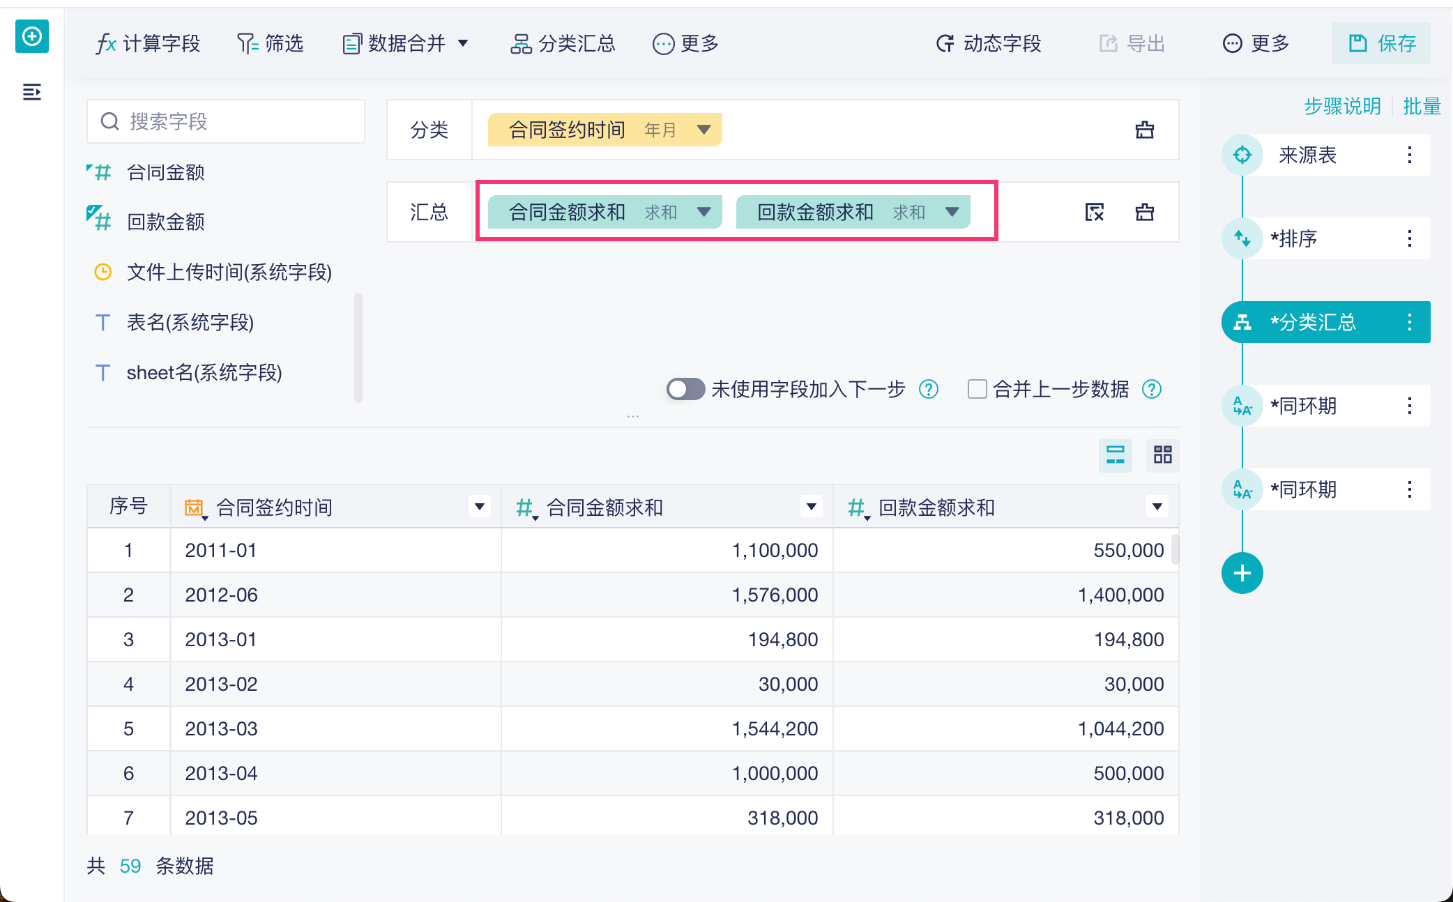Open the 合同签约时间 年月 dropdown
Image resolution: width=1453 pixels, height=902 pixels.
704,130
